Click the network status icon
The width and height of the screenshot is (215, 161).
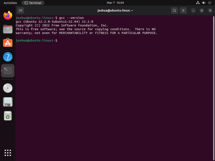coord(198,3)
